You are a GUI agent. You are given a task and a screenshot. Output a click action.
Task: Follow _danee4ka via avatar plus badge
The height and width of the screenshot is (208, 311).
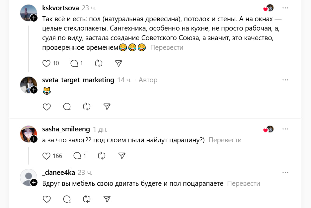[x=34, y=183]
